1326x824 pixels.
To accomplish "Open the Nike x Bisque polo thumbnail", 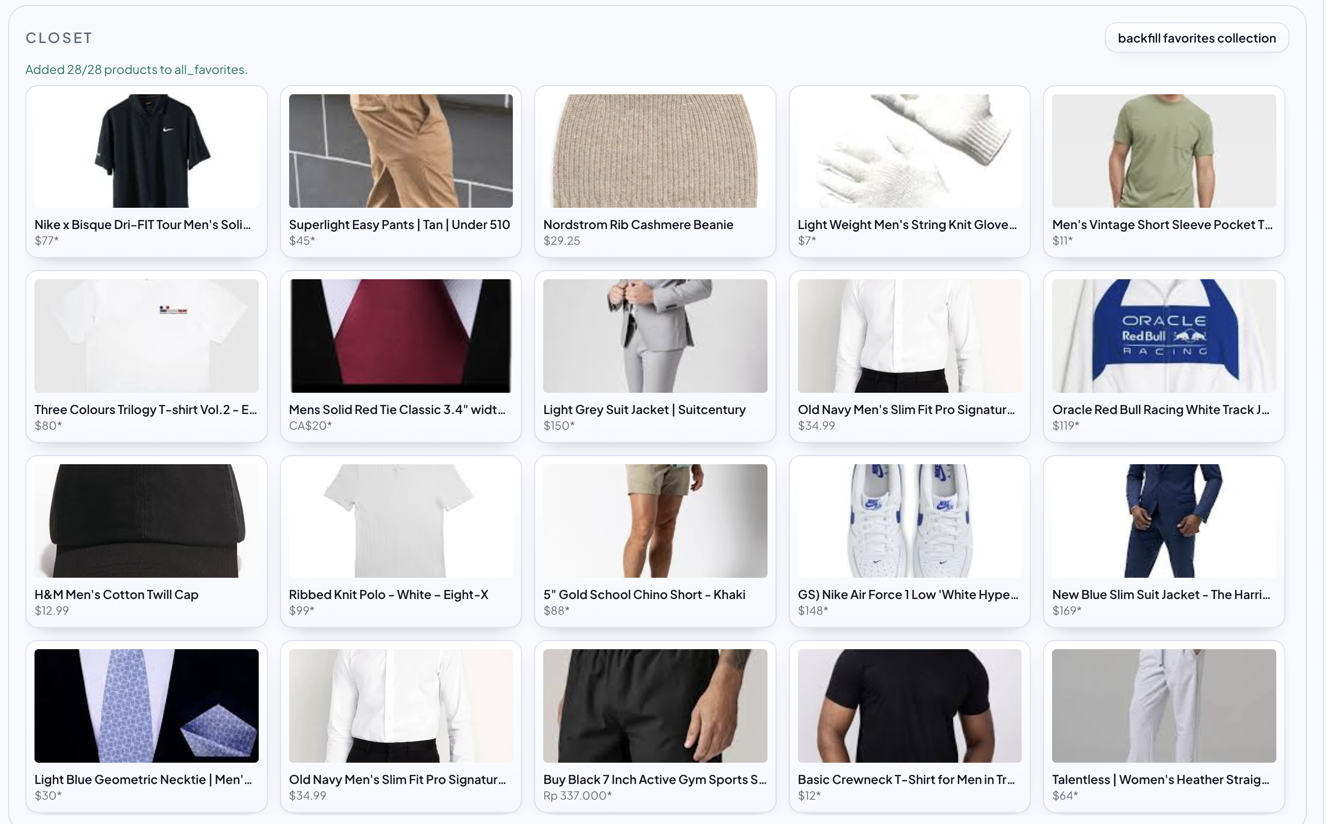I will point(146,151).
